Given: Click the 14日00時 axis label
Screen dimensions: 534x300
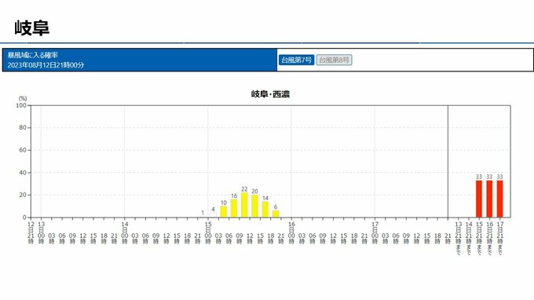Looking at the screenshot, I should (x=125, y=233).
